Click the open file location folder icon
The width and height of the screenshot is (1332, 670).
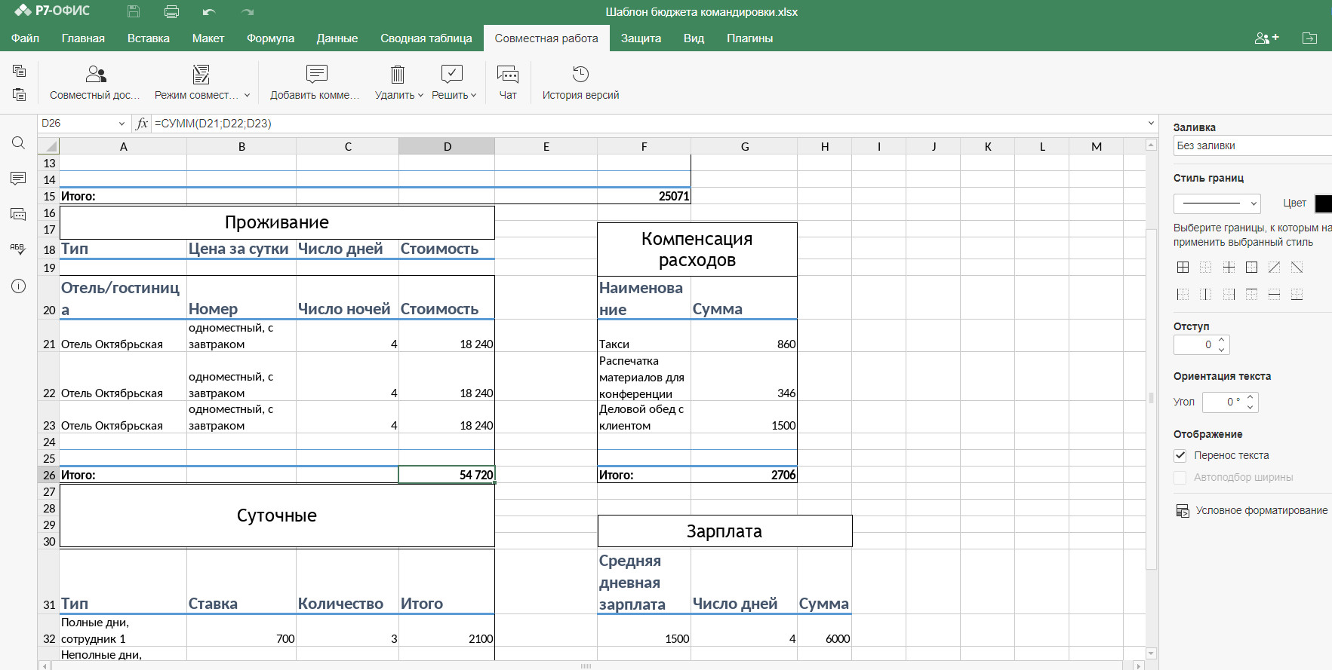click(1309, 38)
